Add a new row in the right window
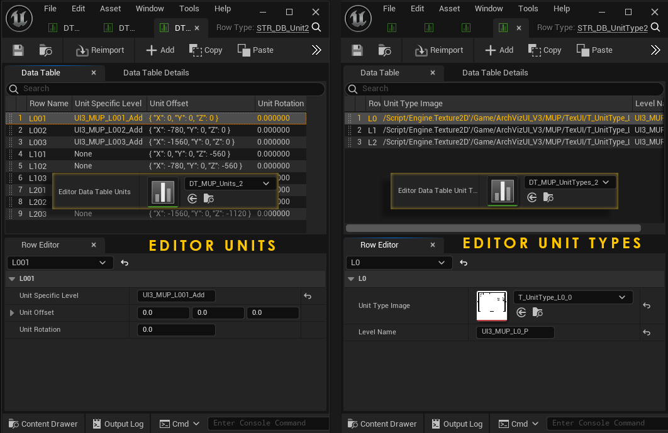668x433 pixels. click(x=499, y=50)
